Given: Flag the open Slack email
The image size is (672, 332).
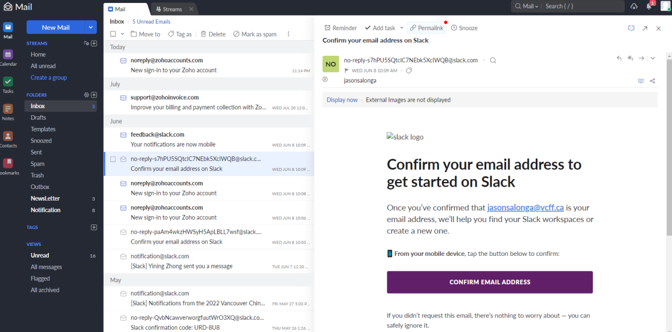Looking at the screenshot, I should coord(346,70).
